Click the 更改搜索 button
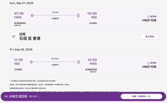This screenshot has width=167, height=103. click(x=150, y=37)
